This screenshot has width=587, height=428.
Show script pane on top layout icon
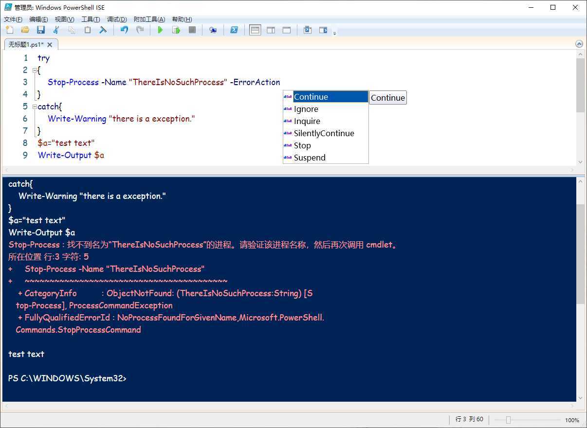pos(255,30)
